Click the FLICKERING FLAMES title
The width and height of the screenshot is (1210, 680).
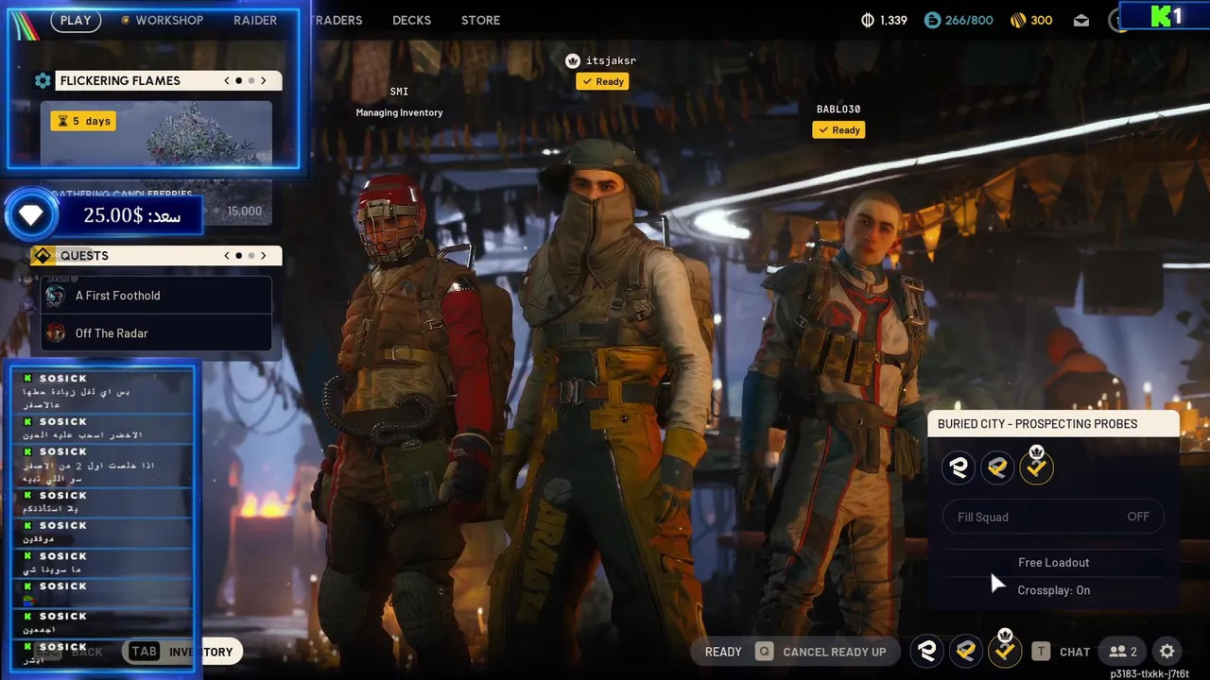(x=120, y=80)
